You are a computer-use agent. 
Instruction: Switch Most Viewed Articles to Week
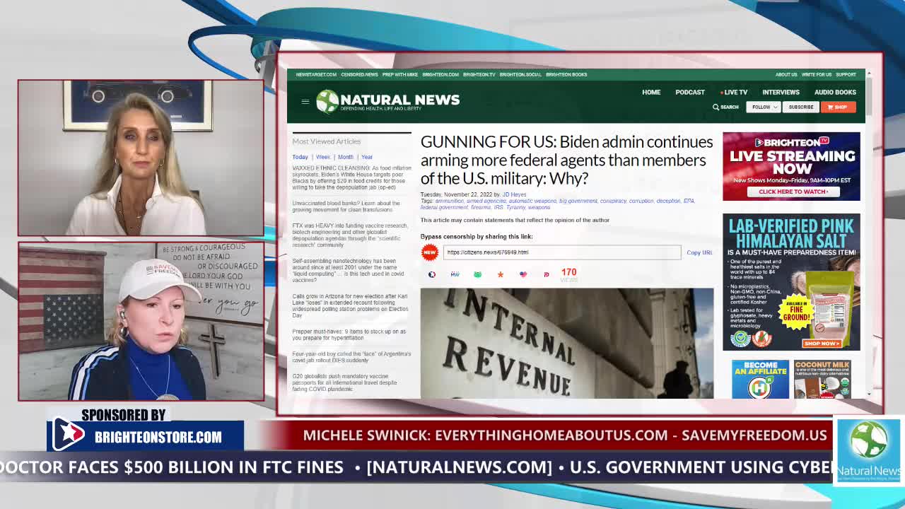click(323, 157)
